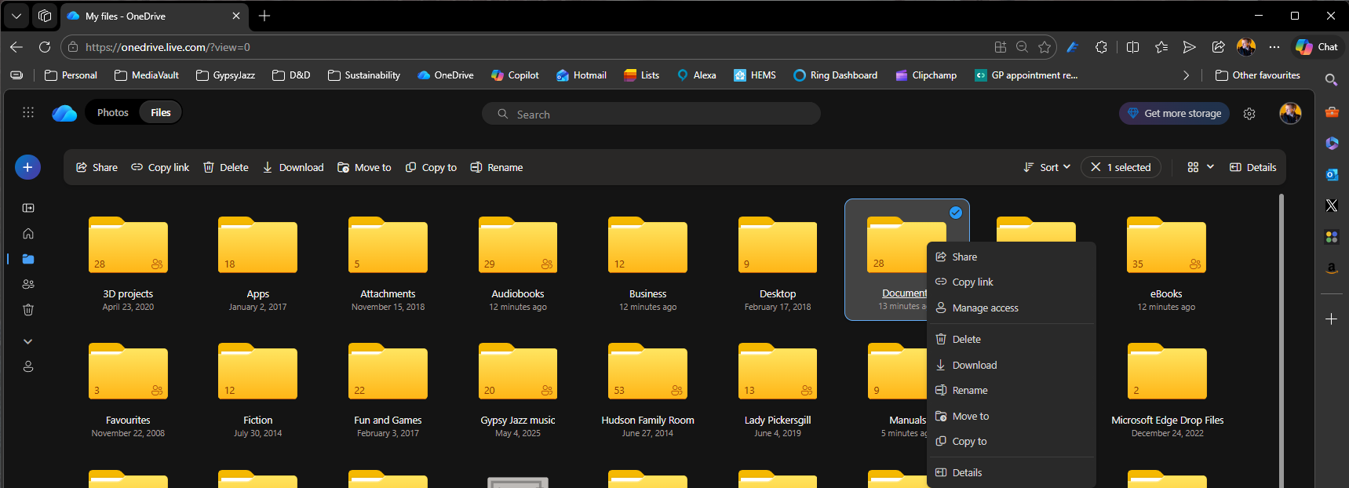
Task: Click the Edge Copilot Chat button
Action: pos(1317,47)
